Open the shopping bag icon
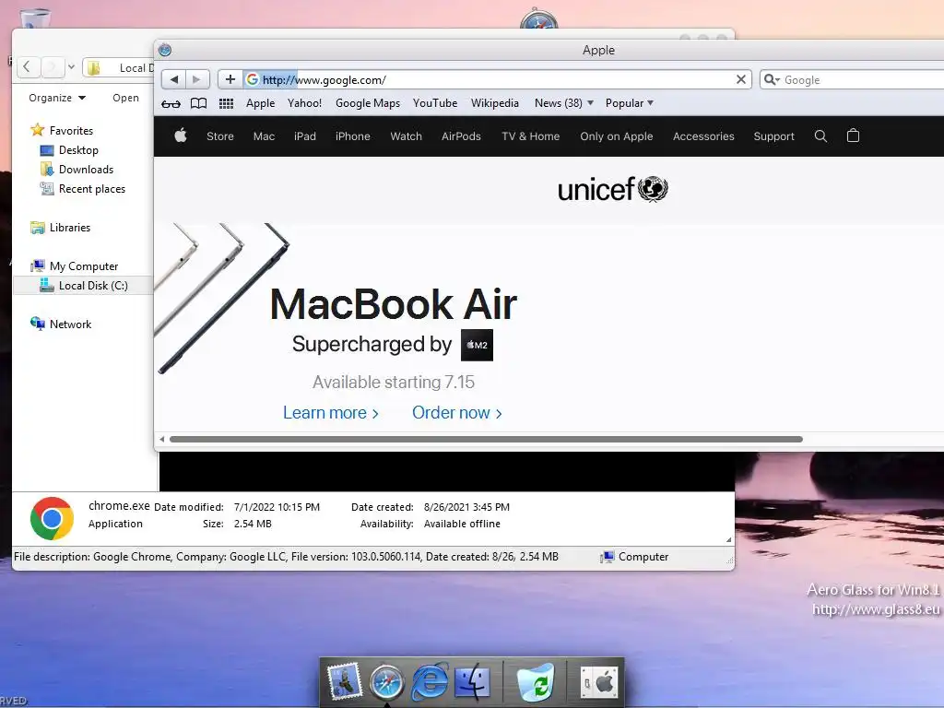Viewport: 944px width, 708px height. (x=853, y=136)
